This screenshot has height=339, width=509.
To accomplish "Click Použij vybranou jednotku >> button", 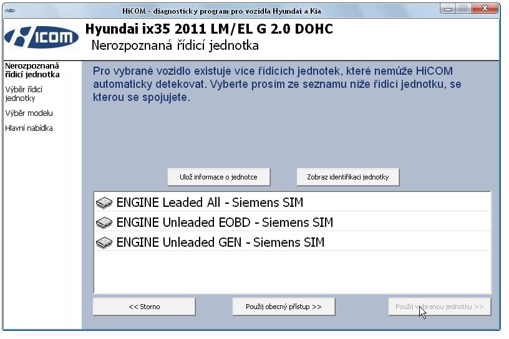I will pos(440,307).
